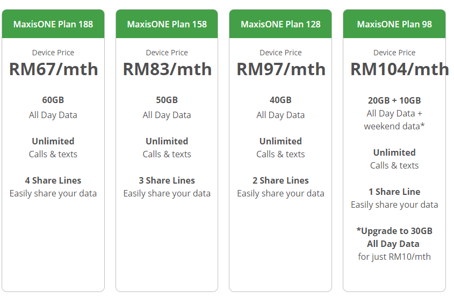Click Unlimited in the Plan 98 card
This screenshot has width=454, height=299.
(394, 152)
